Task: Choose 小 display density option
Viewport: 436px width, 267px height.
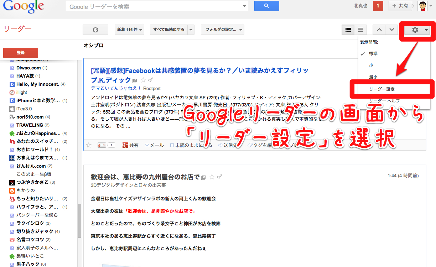Action: point(371,65)
